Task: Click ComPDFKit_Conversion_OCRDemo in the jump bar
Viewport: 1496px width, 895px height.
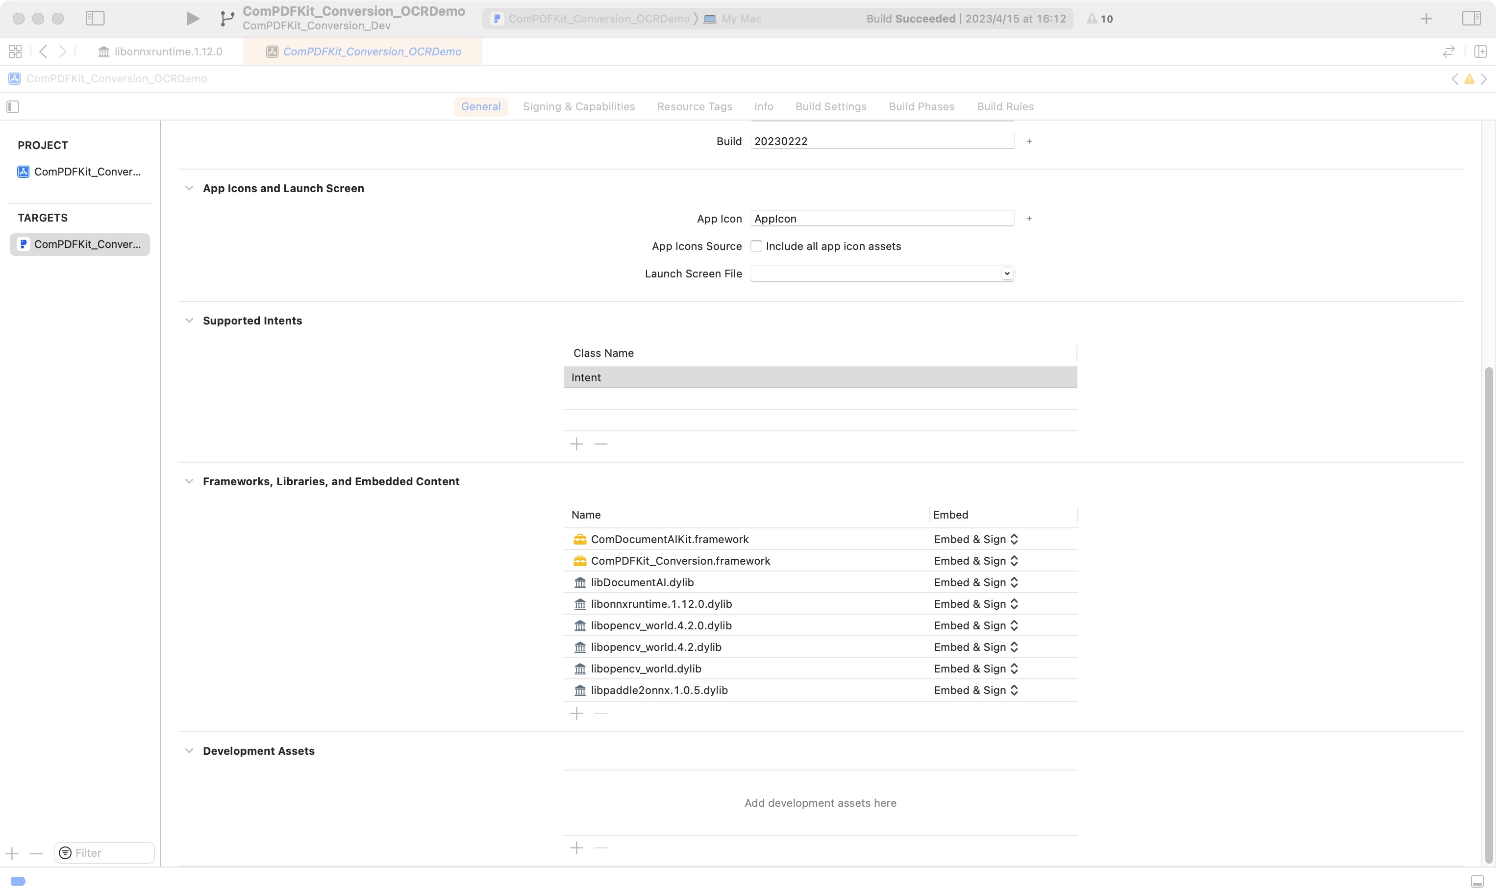Action: (108, 79)
